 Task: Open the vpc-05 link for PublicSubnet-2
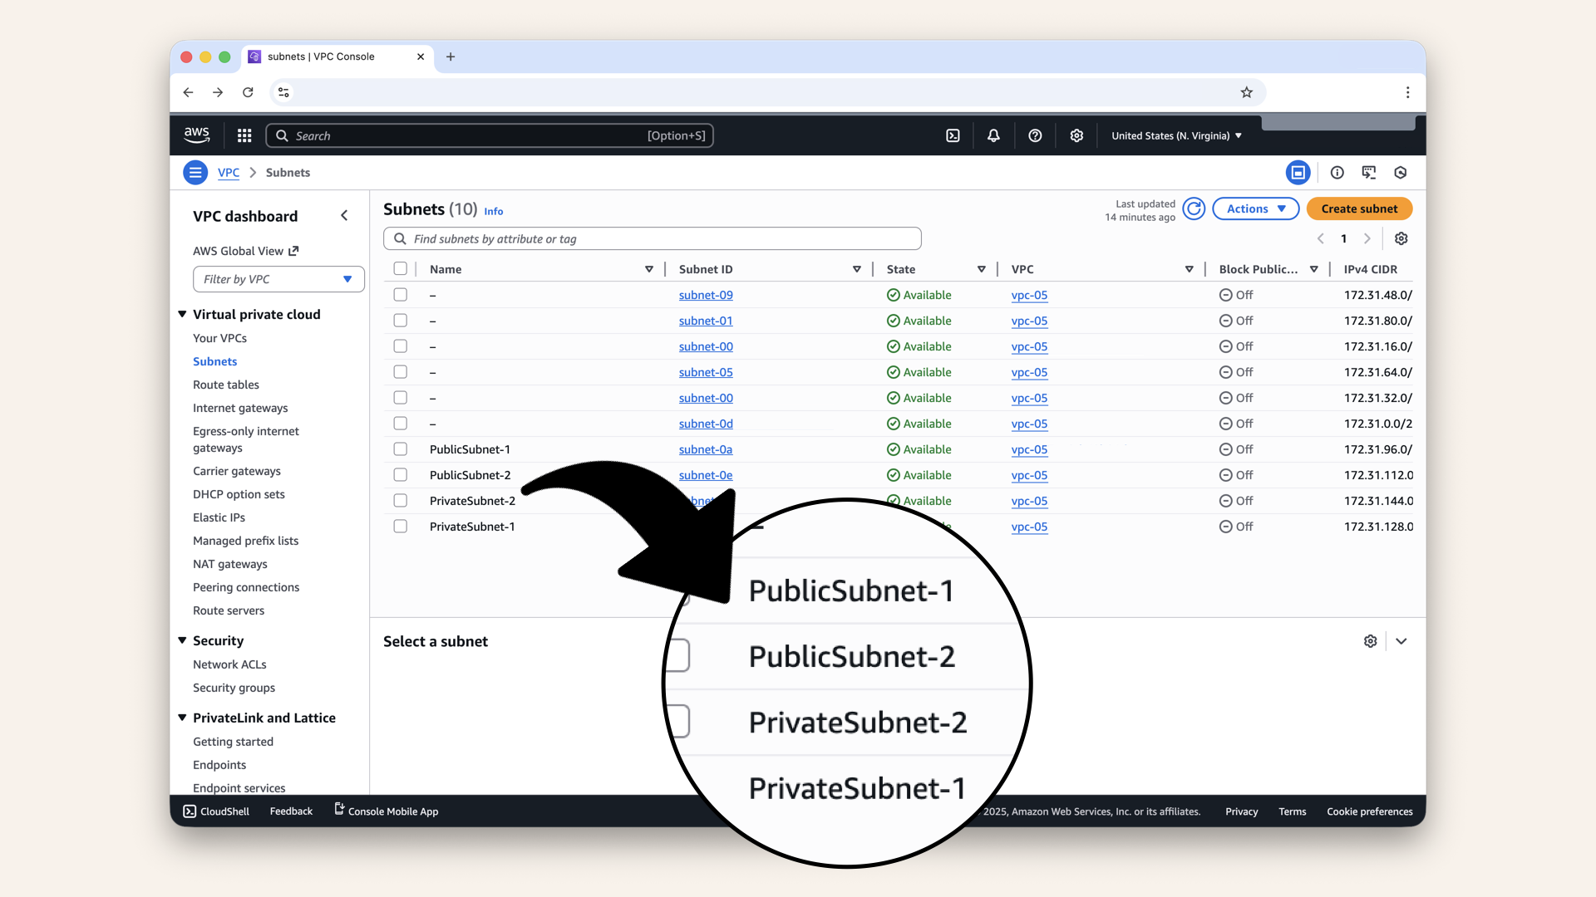1029,475
